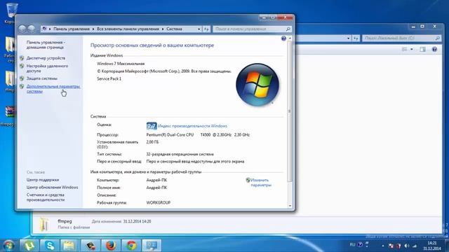Open uTorrent from the taskbar
Image resolution: width=449 pixels, height=252 pixels.
click(x=29, y=246)
